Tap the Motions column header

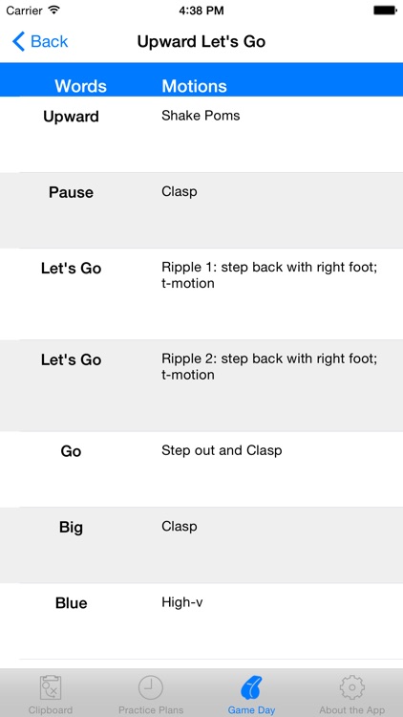194,86
